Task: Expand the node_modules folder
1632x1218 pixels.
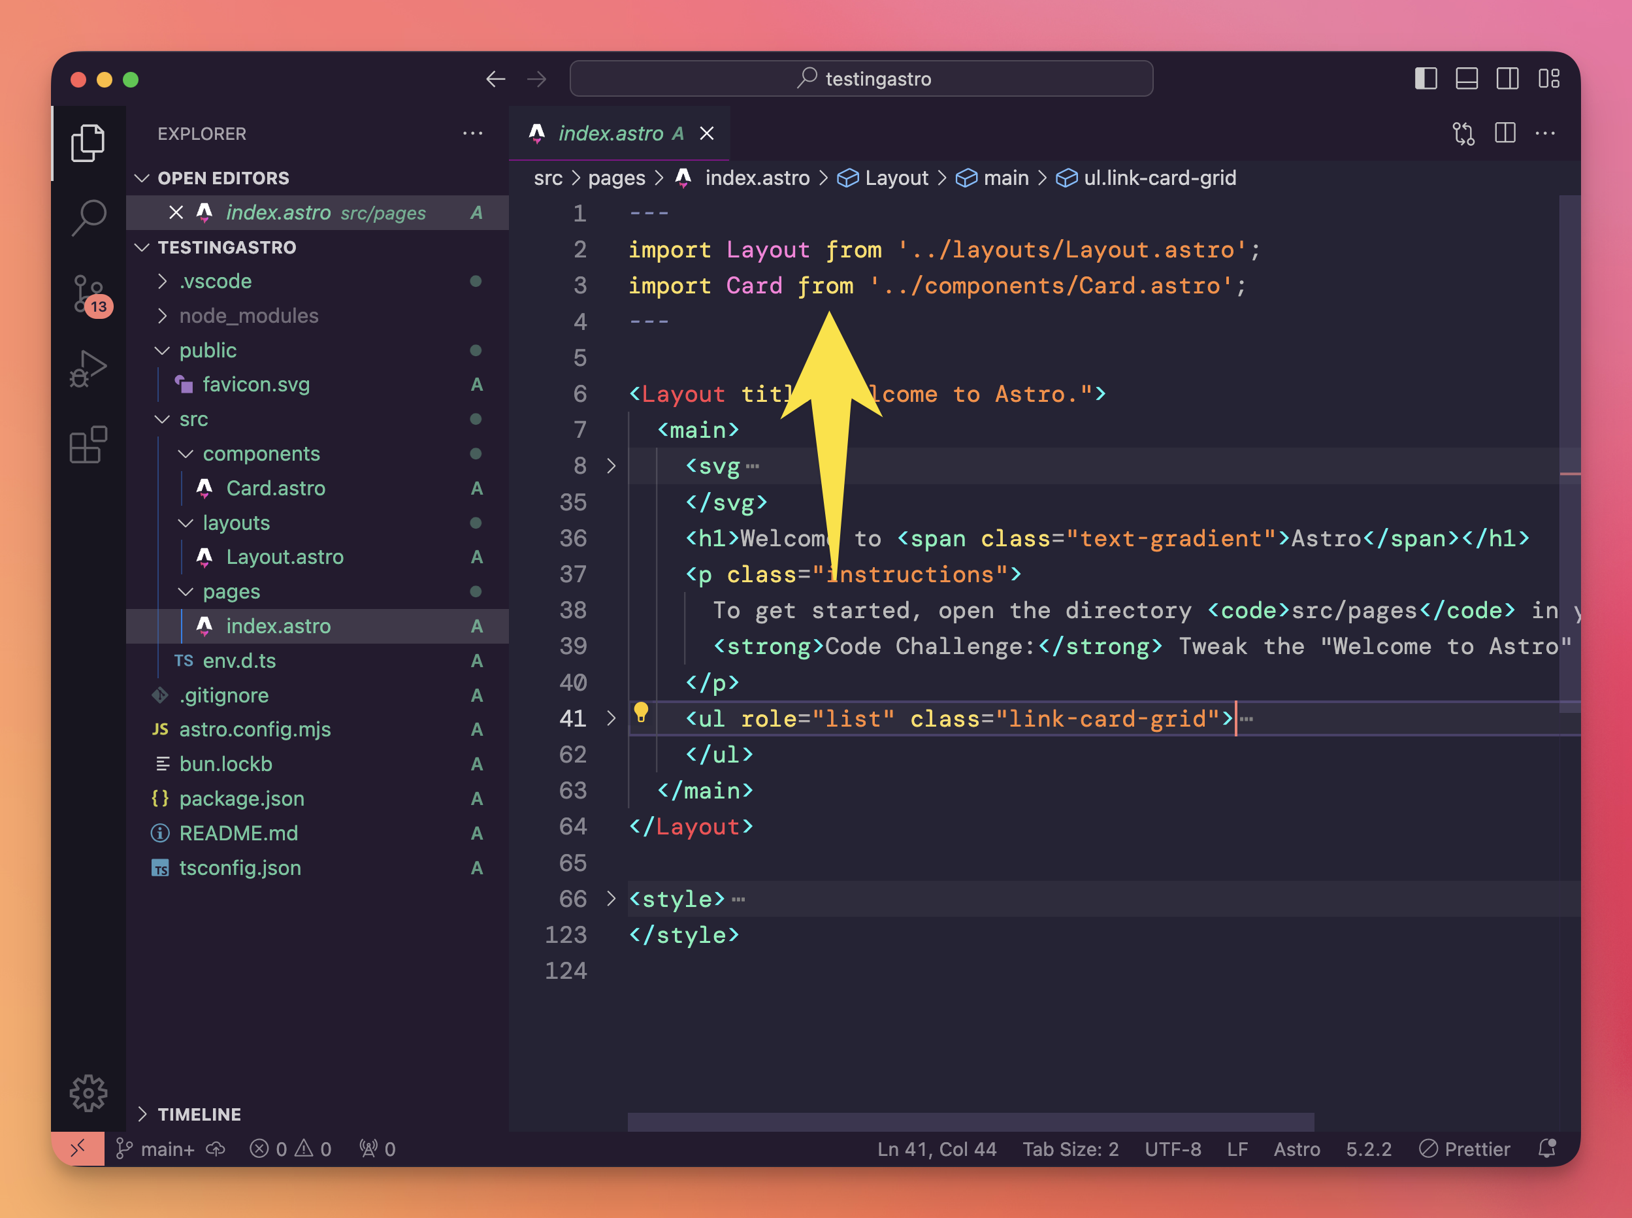Action: 248,316
